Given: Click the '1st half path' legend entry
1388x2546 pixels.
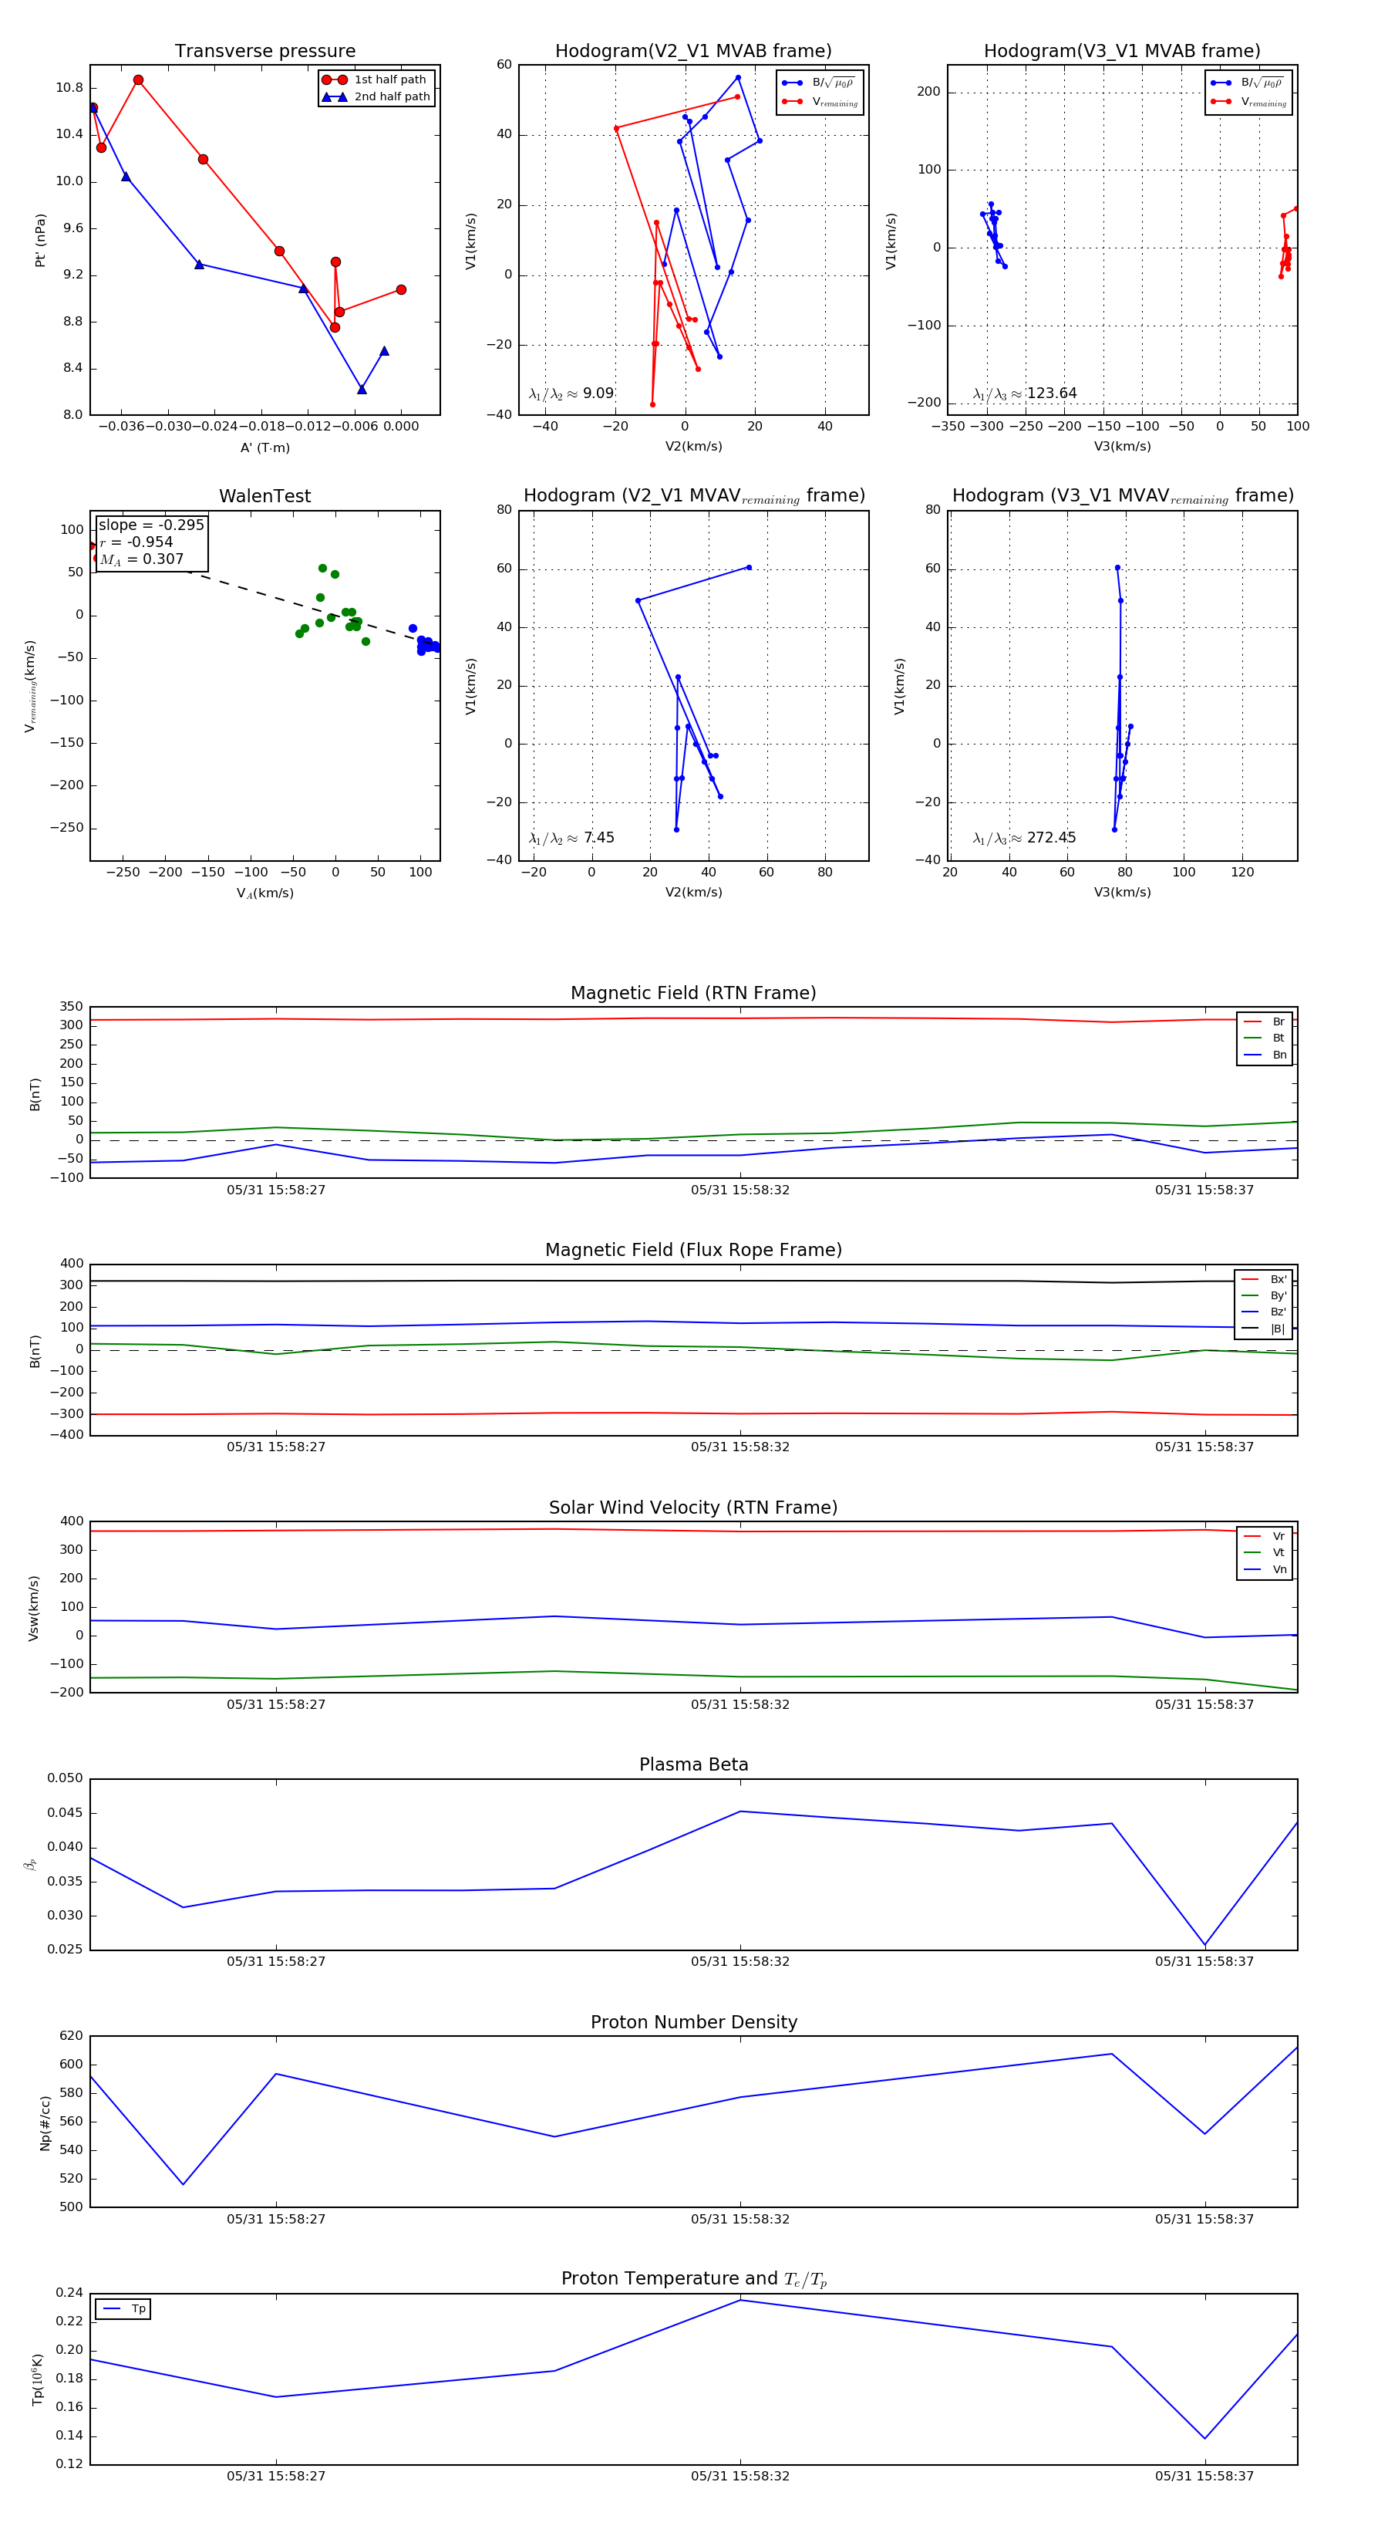Looking at the screenshot, I should coord(376,80).
